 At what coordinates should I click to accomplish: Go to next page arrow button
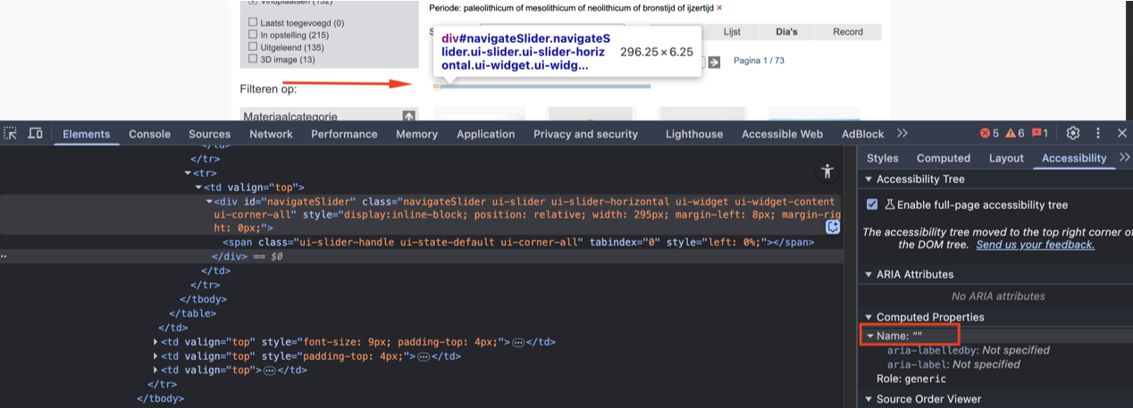(714, 62)
